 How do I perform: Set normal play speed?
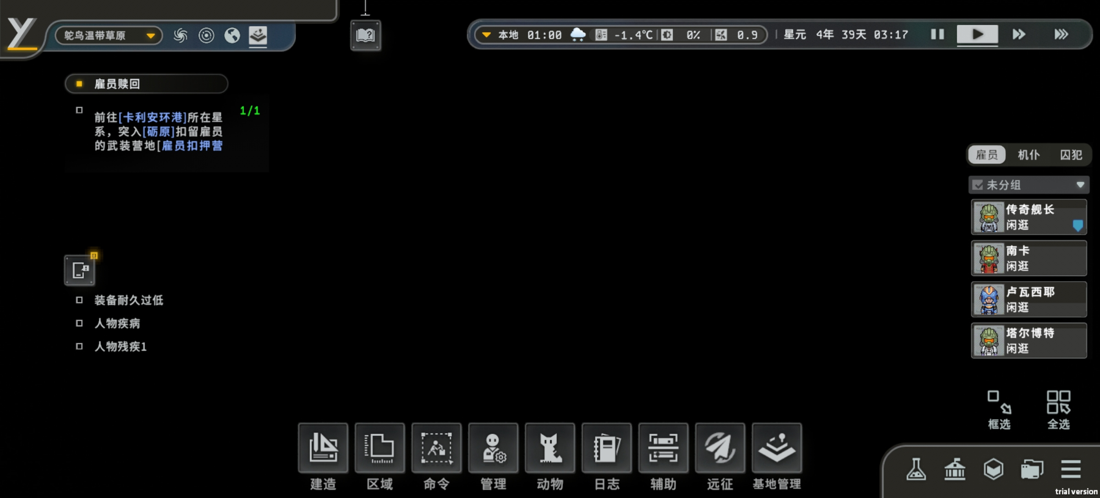977,34
